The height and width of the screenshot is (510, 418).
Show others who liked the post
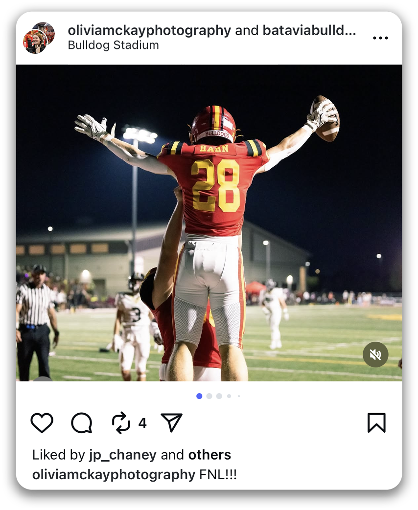[209, 455]
